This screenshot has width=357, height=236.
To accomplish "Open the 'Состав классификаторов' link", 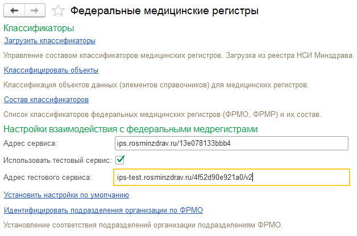I will point(46,99).
